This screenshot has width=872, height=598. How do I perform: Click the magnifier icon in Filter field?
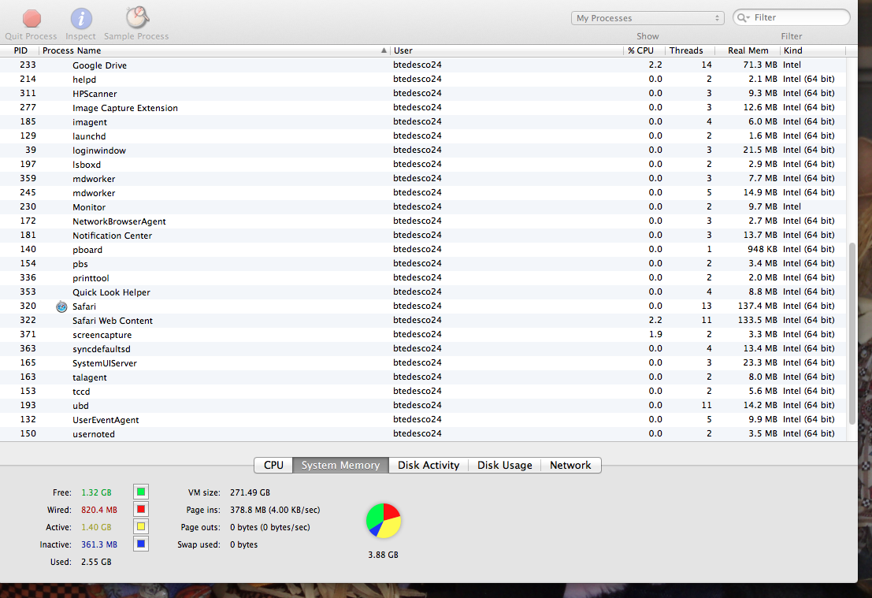pyautogui.click(x=743, y=18)
